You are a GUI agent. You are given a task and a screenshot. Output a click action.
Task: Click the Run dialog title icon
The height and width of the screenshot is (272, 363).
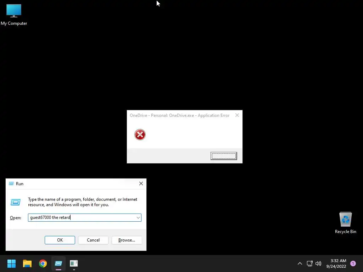pos(11,184)
